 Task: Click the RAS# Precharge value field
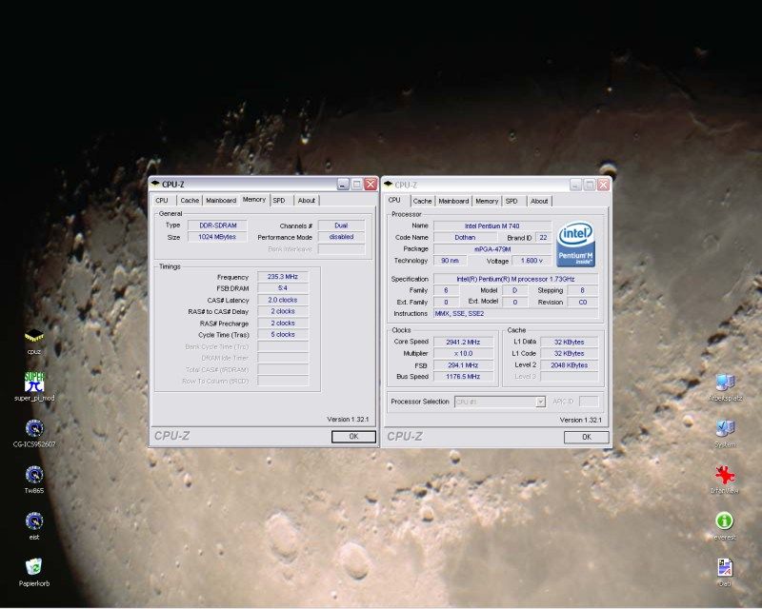283,323
